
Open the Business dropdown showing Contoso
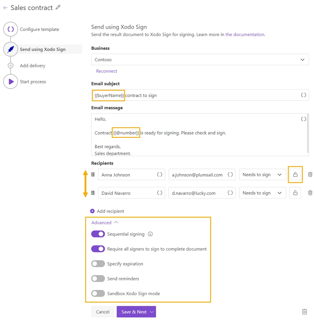pyautogui.click(x=200, y=60)
